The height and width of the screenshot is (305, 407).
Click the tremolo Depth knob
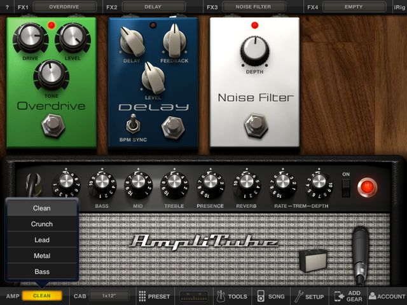[x=319, y=184]
